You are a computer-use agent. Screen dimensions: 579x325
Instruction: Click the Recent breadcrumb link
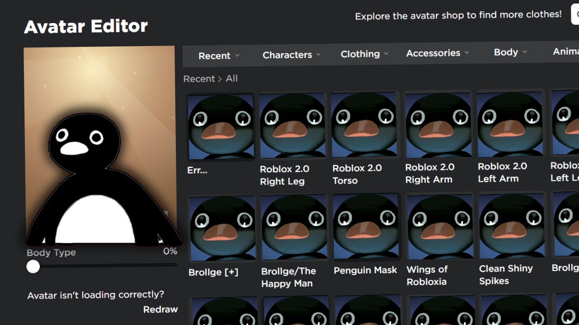[x=199, y=79]
